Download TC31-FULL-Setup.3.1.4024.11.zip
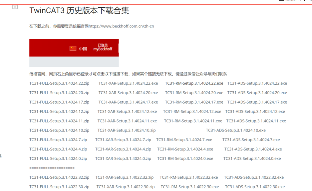Viewport: 312px width, 191px height. pyautogui.click(x=59, y=121)
